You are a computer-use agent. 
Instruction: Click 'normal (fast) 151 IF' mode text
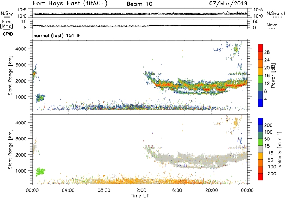57,35
